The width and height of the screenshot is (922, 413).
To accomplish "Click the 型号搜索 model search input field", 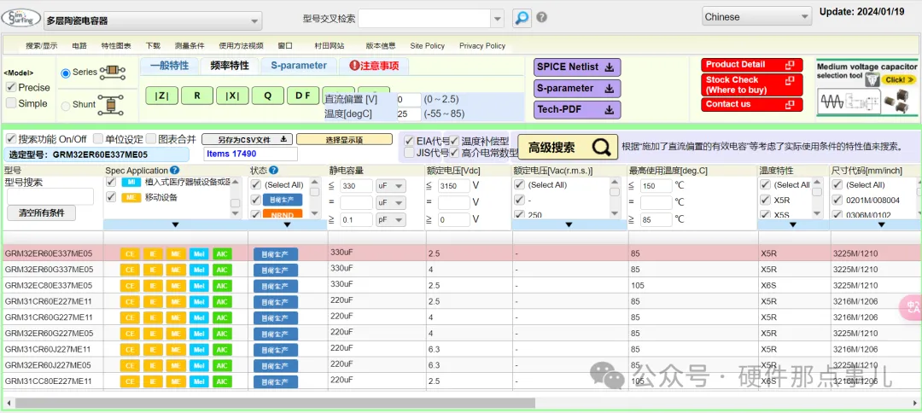I will [x=50, y=196].
